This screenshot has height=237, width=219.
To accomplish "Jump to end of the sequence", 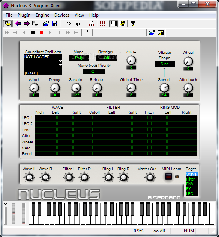I will click(x=76, y=32).
